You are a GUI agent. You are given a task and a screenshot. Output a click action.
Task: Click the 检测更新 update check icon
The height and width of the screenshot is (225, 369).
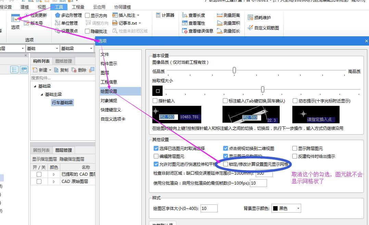click(27, 15)
